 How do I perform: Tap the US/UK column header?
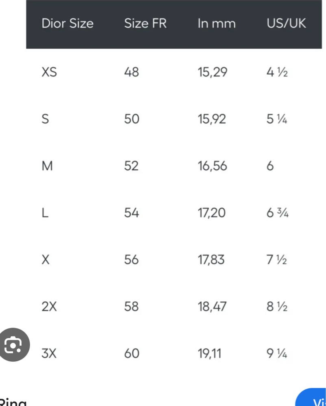tap(286, 23)
